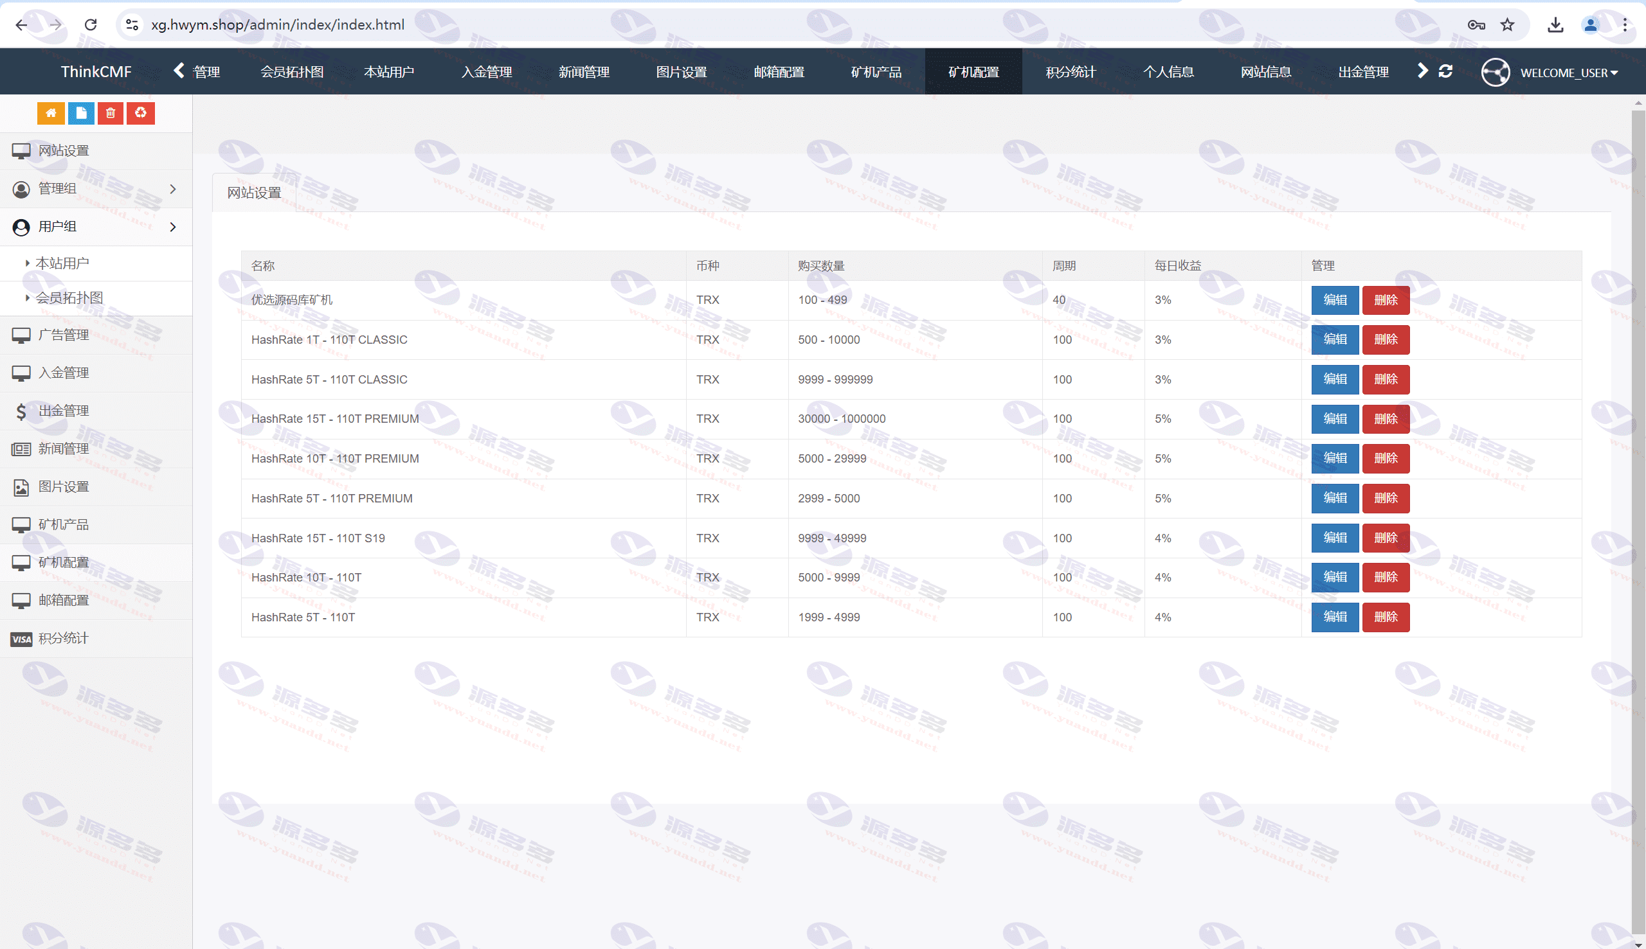1646x949 pixels.
Task: Click the ThinkCMF brand link
Action: [96, 72]
